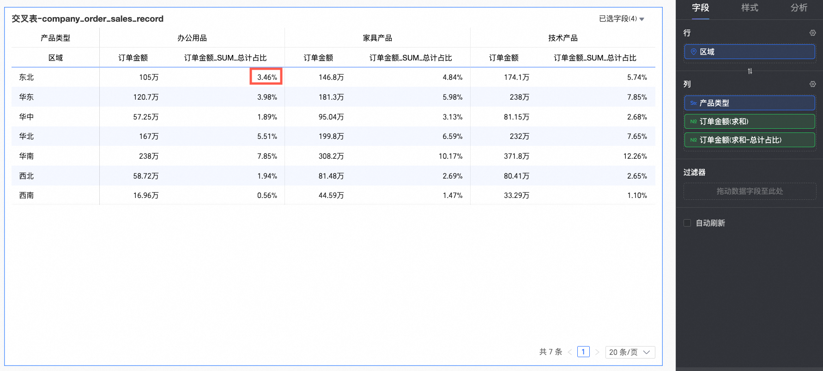The height and width of the screenshot is (371, 823).
Task: Expand the 已选字段(4) dropdown
Action: pyautogui.click(x=621, y=19)
